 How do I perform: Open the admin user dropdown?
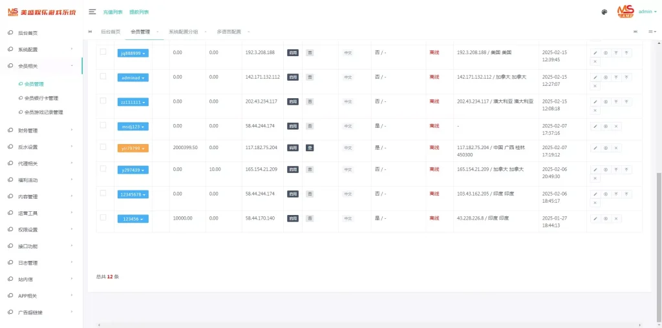point(646,12)
